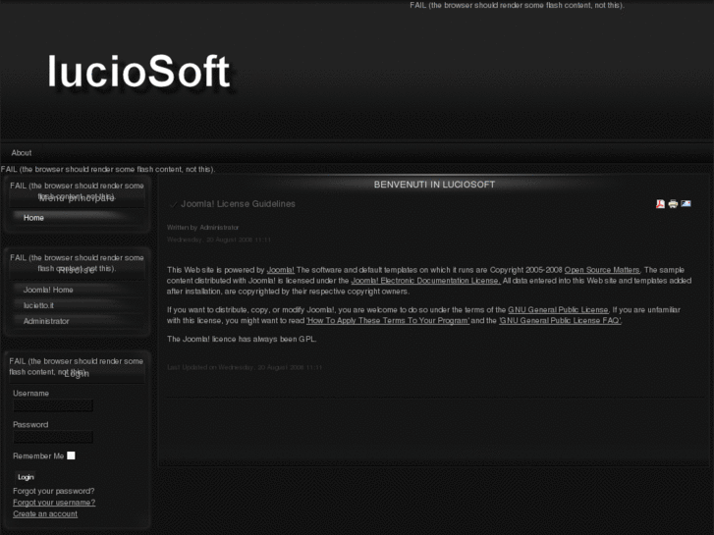Open the About menu item
The image size is (714, 535).
22,153
